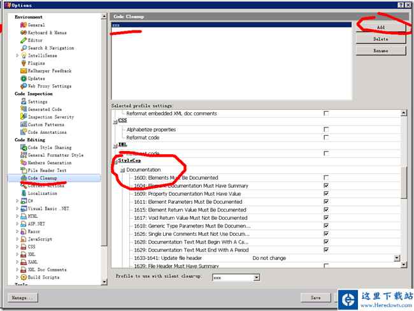Open the General environment settings icon
Screen dimensions: 414x311
pyautogui.click(x=24, y=25)
